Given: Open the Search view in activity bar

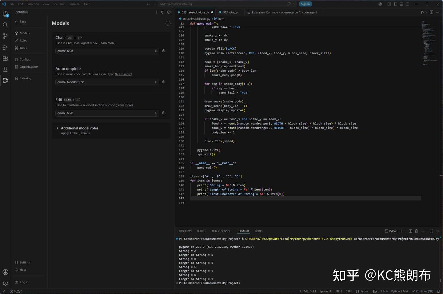Looking at the screenshot, I should [x=5, y=25].
